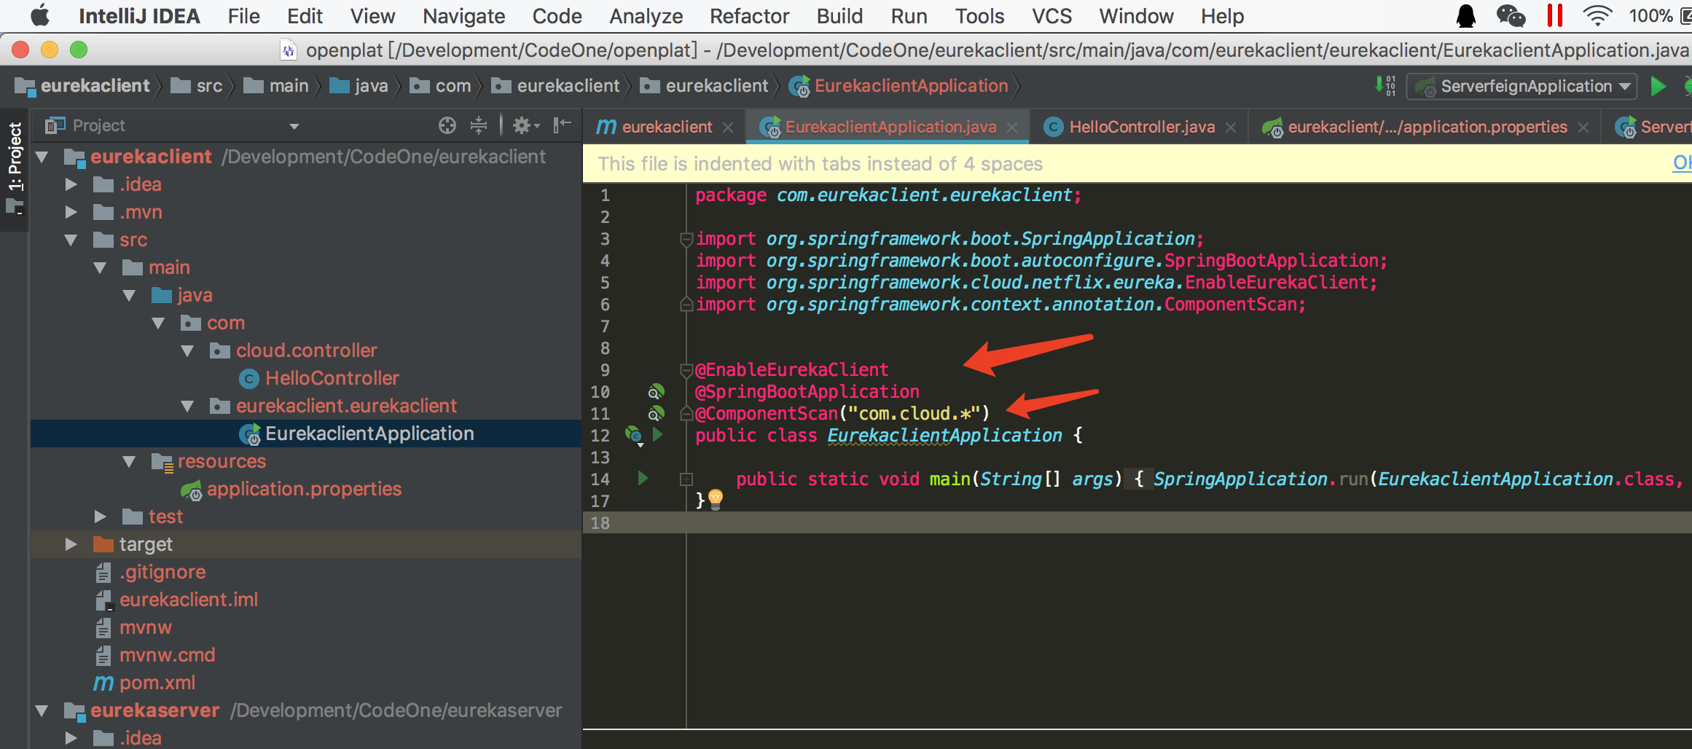Toggle fold end marker at line 6
Screen dimensions: 1692x749
[686, 305]
